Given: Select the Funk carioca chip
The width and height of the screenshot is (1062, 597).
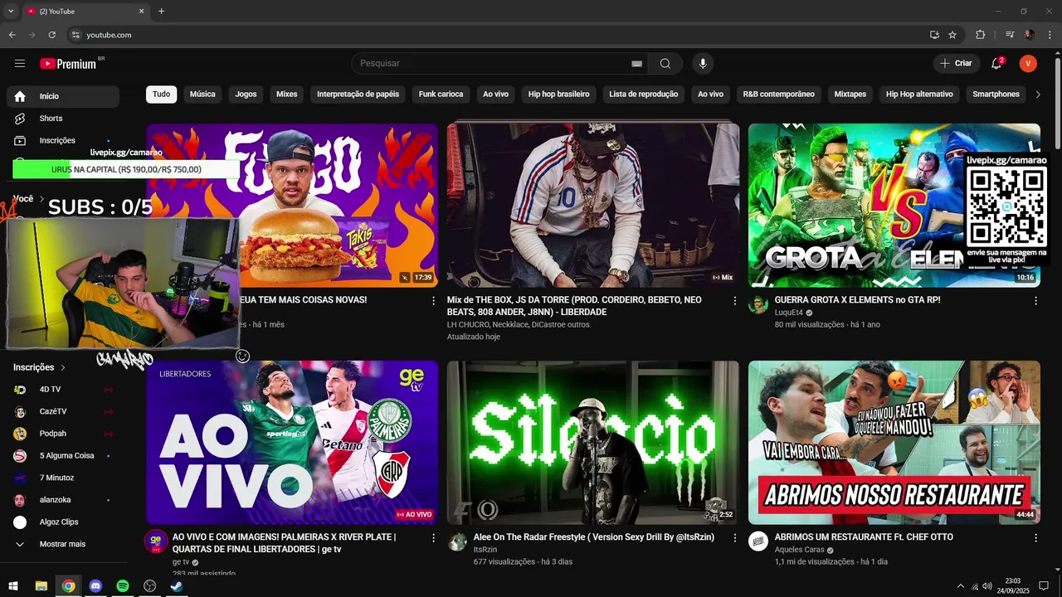Looking at the screenshot, I should coord(441,95).
